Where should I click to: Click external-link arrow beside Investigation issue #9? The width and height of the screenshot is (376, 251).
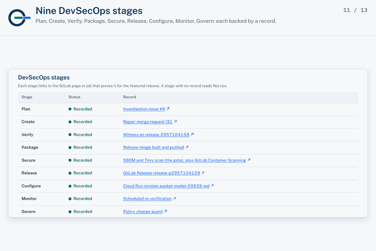(168, 108)
